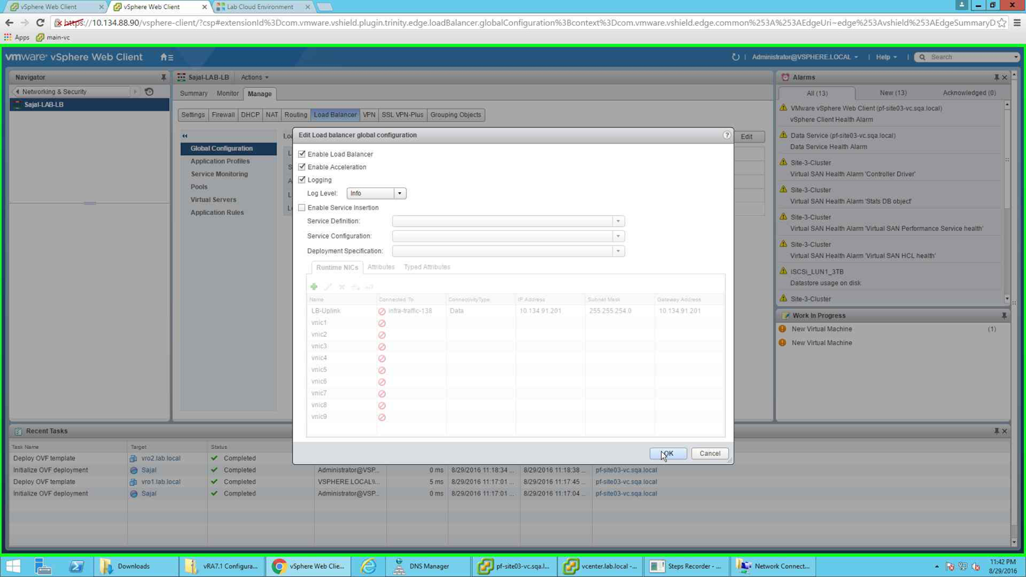
Task: Confirm dialog with OK button
Action: click(x=668, y=454)
